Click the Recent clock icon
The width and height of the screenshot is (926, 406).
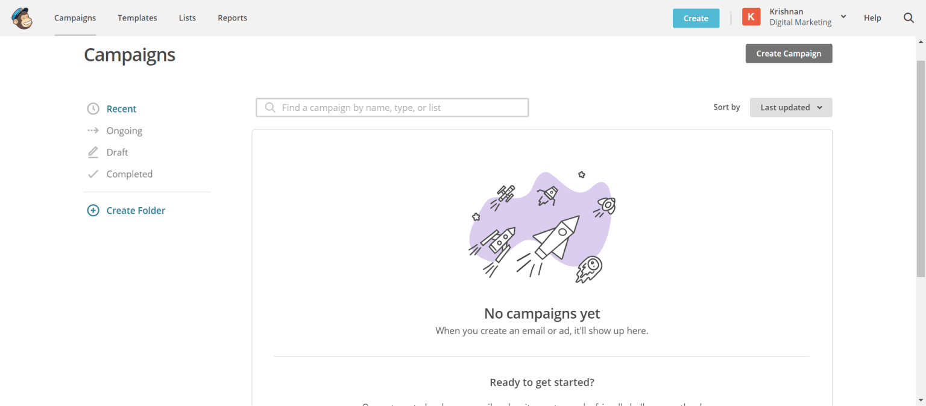(x=93, y=109)
